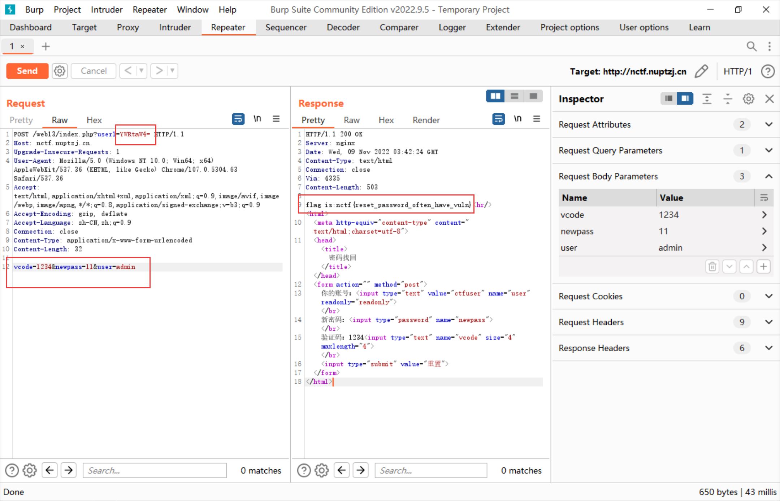Click the Response search input field

430,470
